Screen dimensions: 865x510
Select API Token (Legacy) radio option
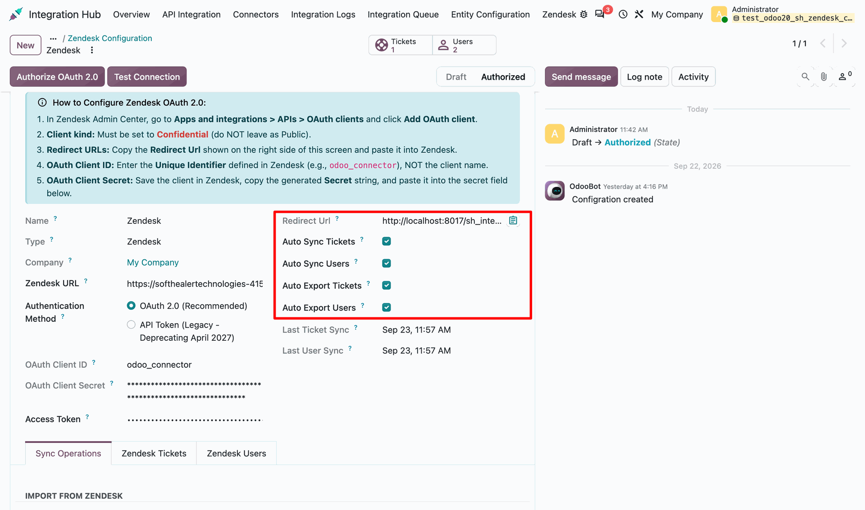(x=131, y=325)
